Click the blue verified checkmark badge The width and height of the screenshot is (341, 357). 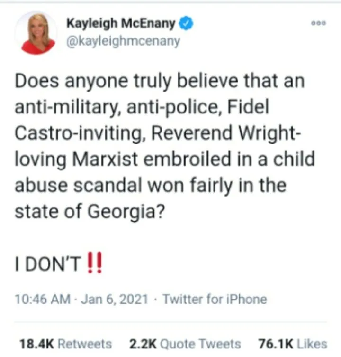click(x=186, y=23)
